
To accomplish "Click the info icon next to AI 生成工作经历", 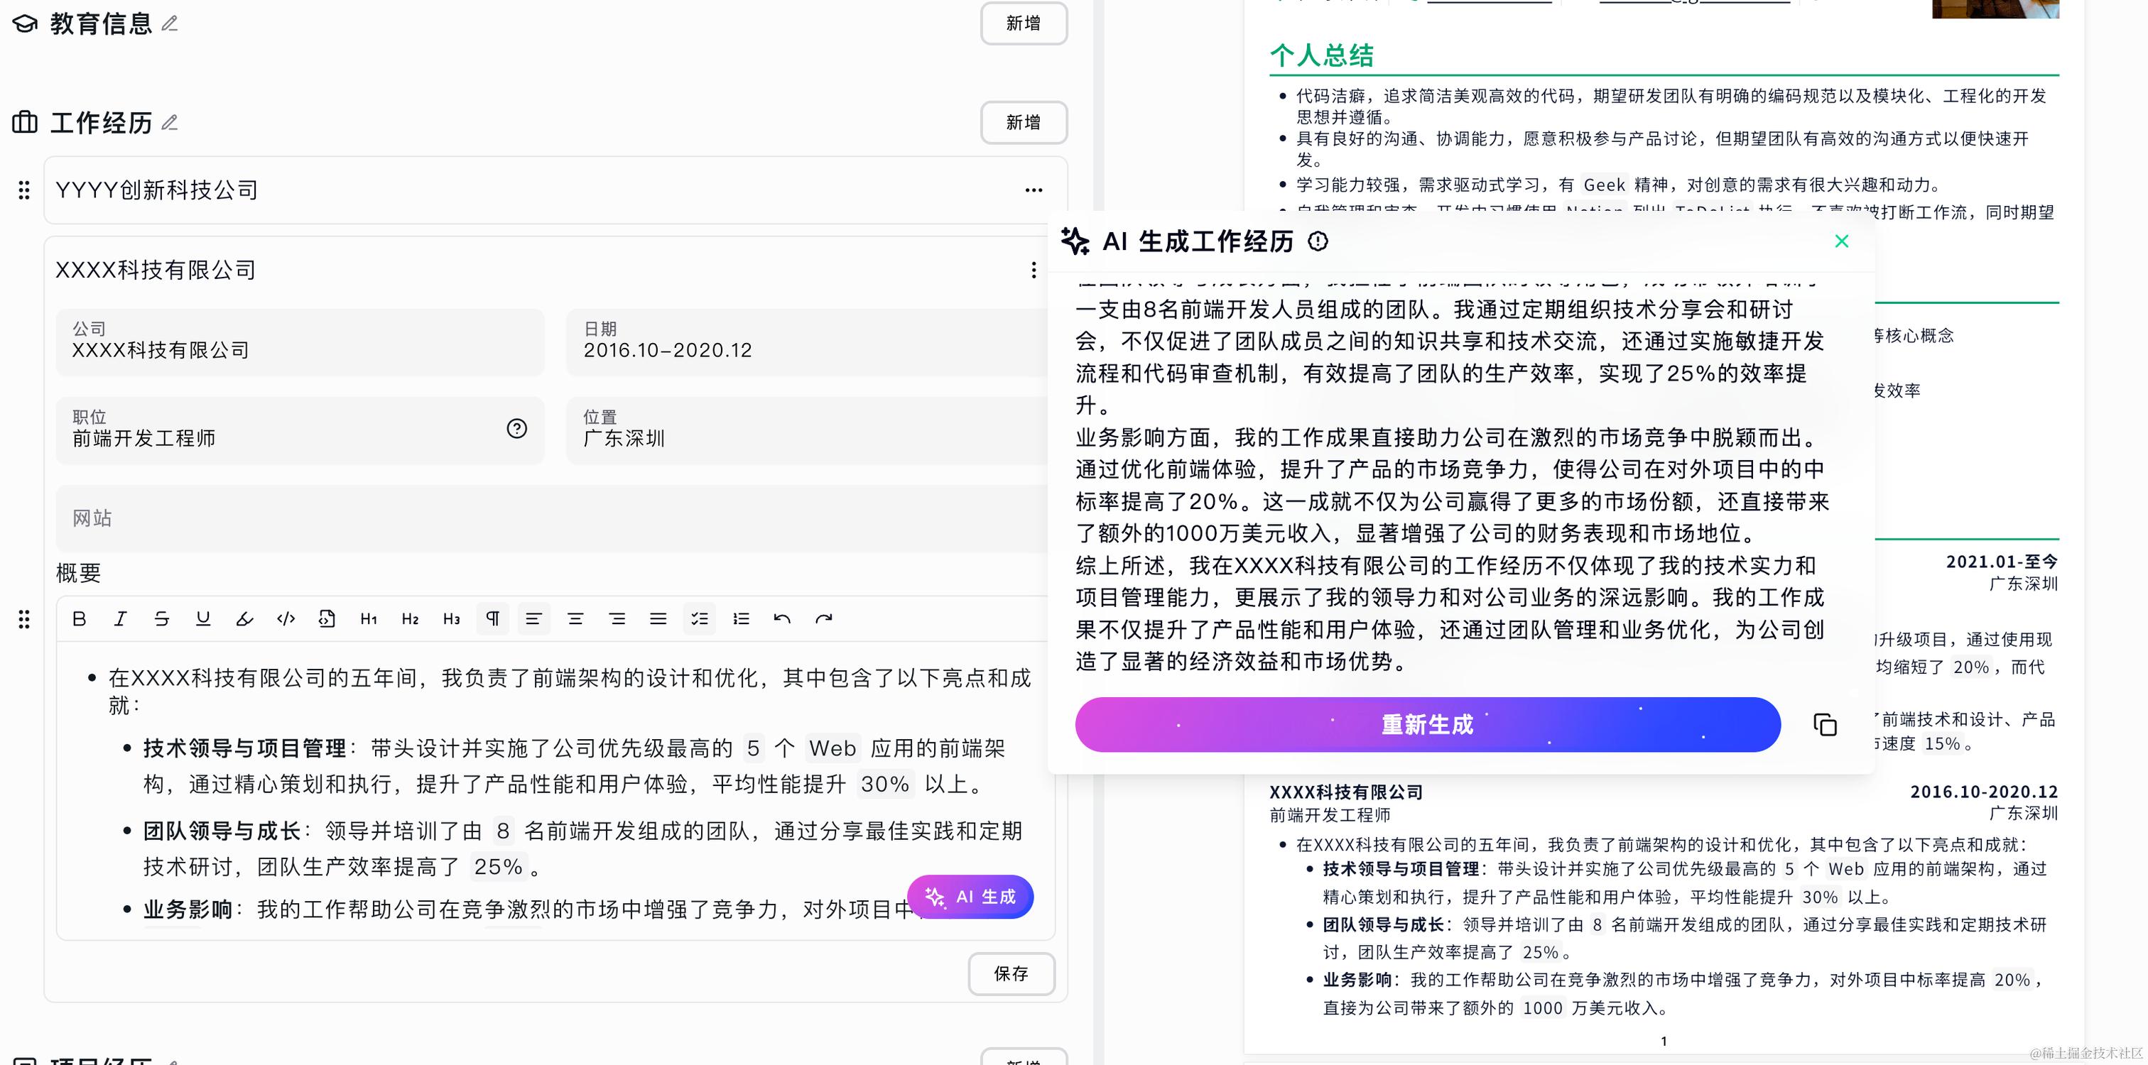I will click(1318, 241).
